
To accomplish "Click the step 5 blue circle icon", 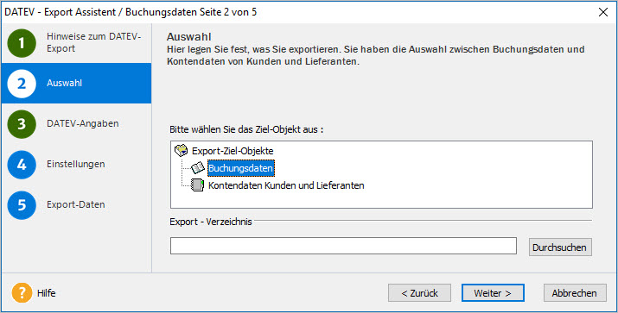I will 22,205.
